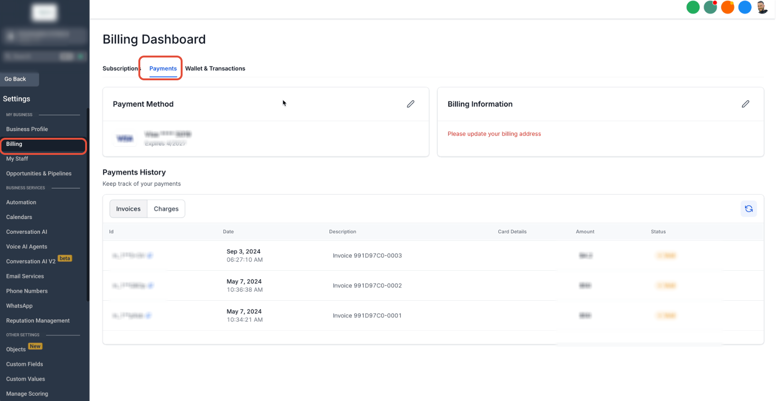
Task: Open the Wallet & Transactions tab
Action: [215, 68]
